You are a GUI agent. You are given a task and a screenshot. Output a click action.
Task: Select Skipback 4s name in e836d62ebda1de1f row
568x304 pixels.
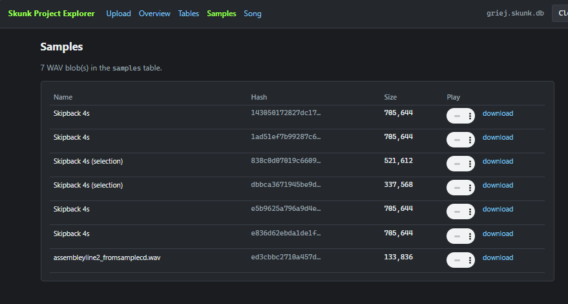(x=71, y=233)
